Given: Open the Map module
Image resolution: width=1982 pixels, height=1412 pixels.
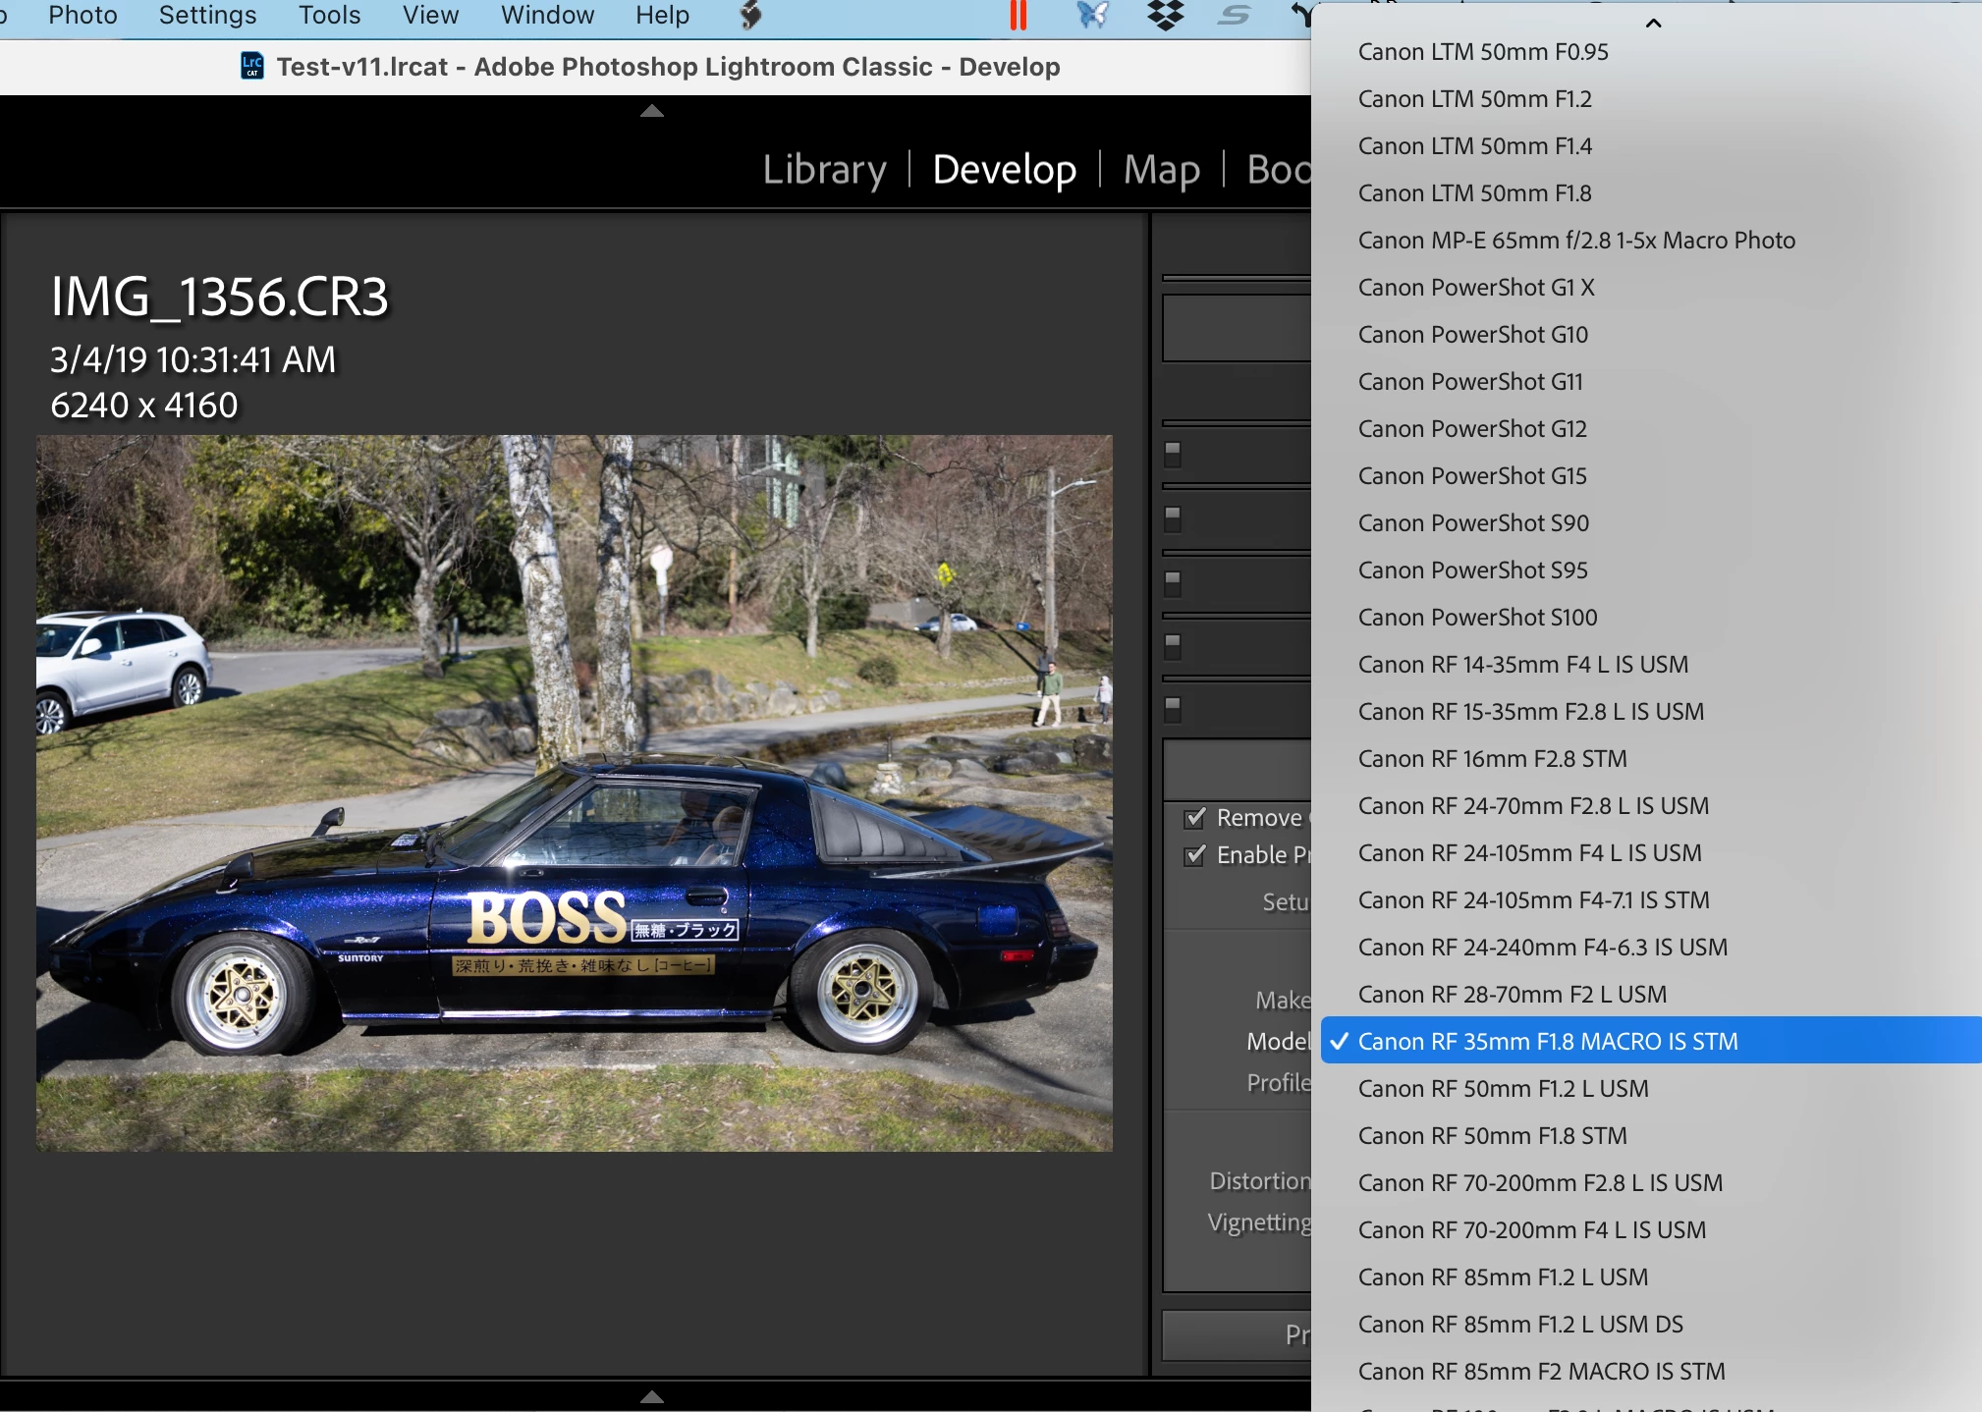Looking at the screenshot, I should (1161, 170).
